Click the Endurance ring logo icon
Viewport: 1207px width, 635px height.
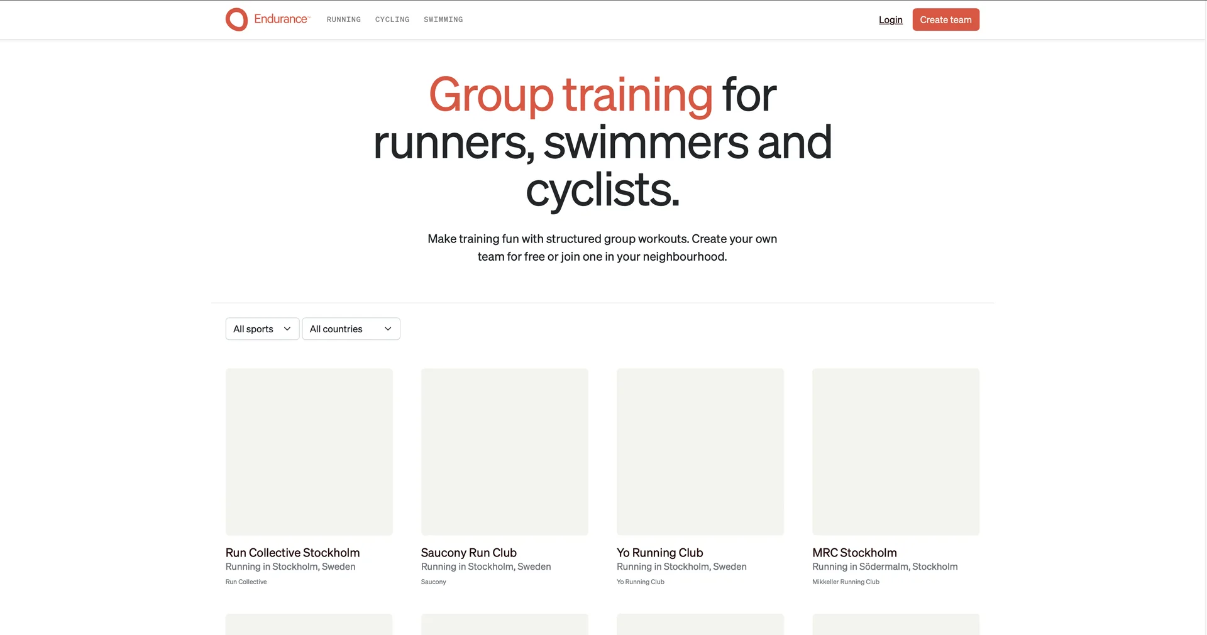point(236,19)
